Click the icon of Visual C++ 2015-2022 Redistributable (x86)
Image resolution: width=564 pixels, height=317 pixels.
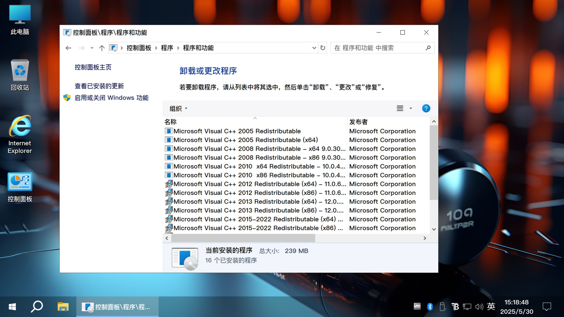pos(169,228)
